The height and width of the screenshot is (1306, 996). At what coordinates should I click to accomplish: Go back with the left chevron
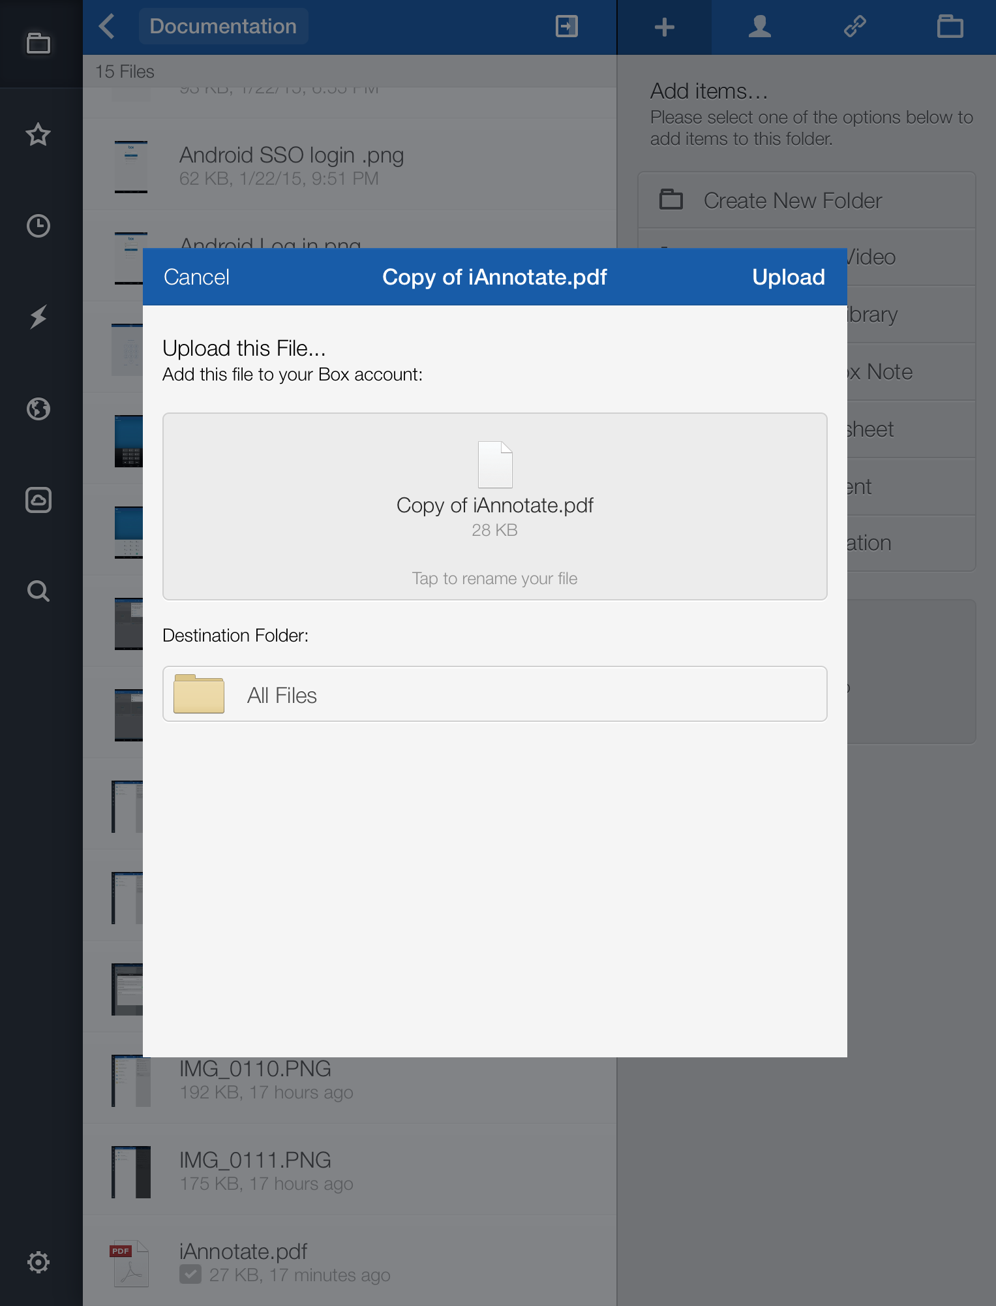coord(107,26)
